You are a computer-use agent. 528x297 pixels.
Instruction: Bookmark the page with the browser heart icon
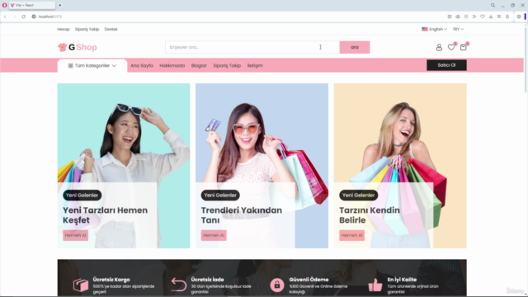[483, 16]
